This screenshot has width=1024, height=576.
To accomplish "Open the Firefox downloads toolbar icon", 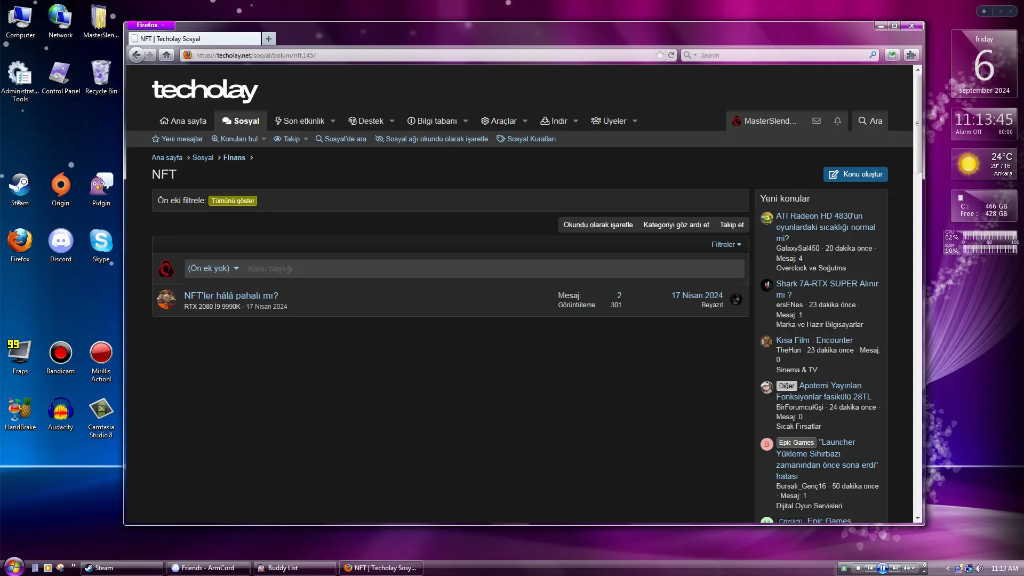I will (892, 55).
